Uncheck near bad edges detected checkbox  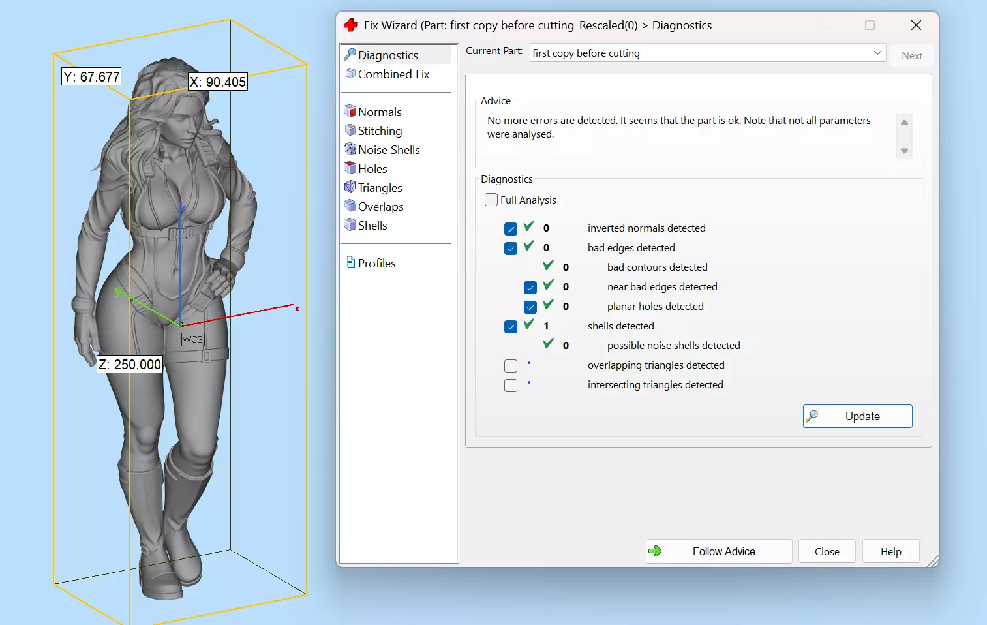click(x=530, y=287)
